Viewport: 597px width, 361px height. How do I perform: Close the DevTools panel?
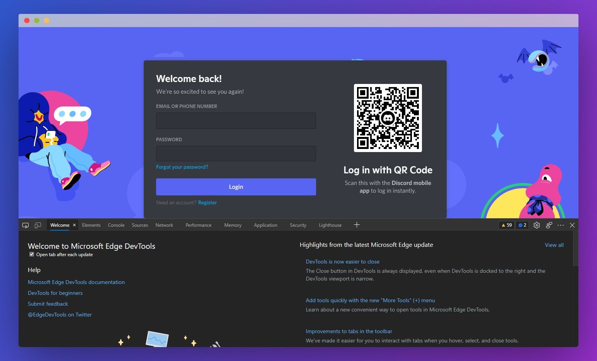(572, 225)
